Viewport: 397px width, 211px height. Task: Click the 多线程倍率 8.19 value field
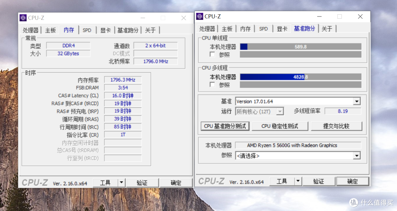343,111
